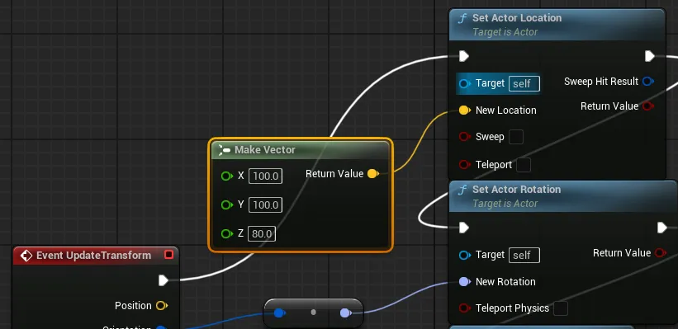The height and width of the screenshot is (329, 678).
Task: Click Set Actor Rotation Return Value pin
Action: point(661,253)
